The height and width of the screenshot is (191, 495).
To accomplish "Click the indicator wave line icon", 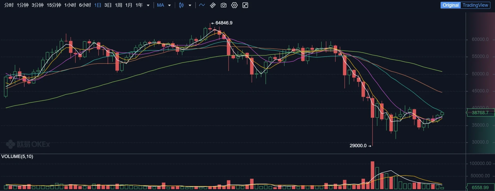I will pos(202,5).
